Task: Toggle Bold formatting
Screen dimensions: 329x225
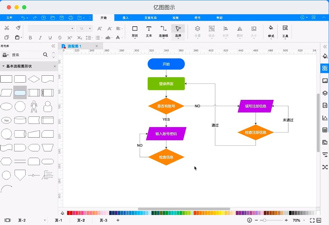Action: pos(30,38)
